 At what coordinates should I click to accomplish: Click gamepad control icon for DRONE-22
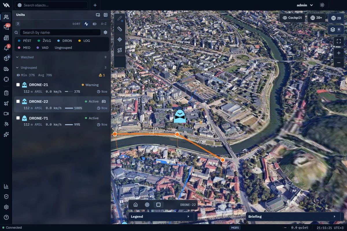[x=104, y=101]
